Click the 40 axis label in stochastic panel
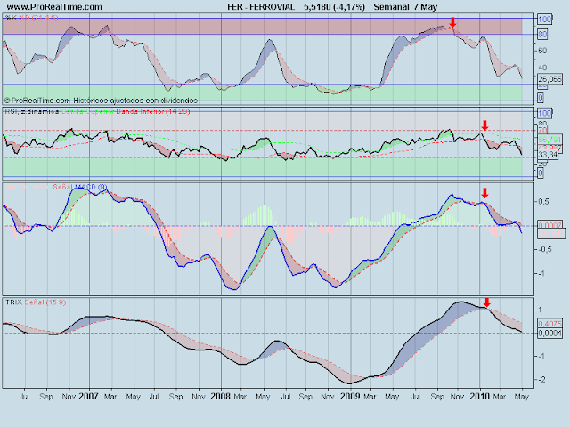Screen dimensions: 570x427 click(542, 68)
